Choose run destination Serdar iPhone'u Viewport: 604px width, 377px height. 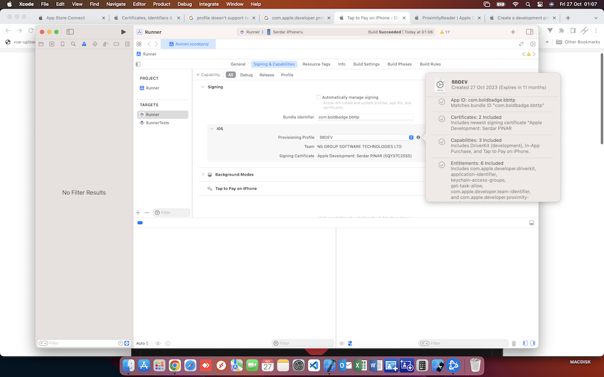click(x=285, y=32)
